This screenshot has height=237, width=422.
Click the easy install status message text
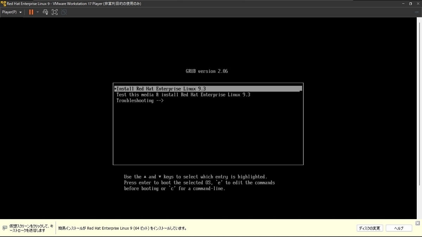point(122,228)
